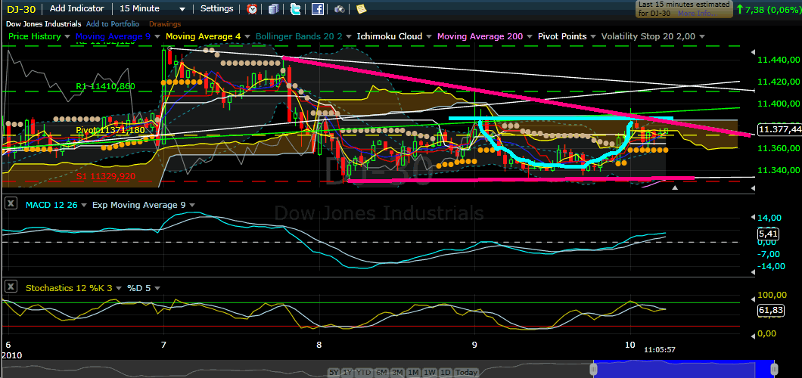Close the MACD indicator panel
This screenshot has width=802, height=378.
11,204
